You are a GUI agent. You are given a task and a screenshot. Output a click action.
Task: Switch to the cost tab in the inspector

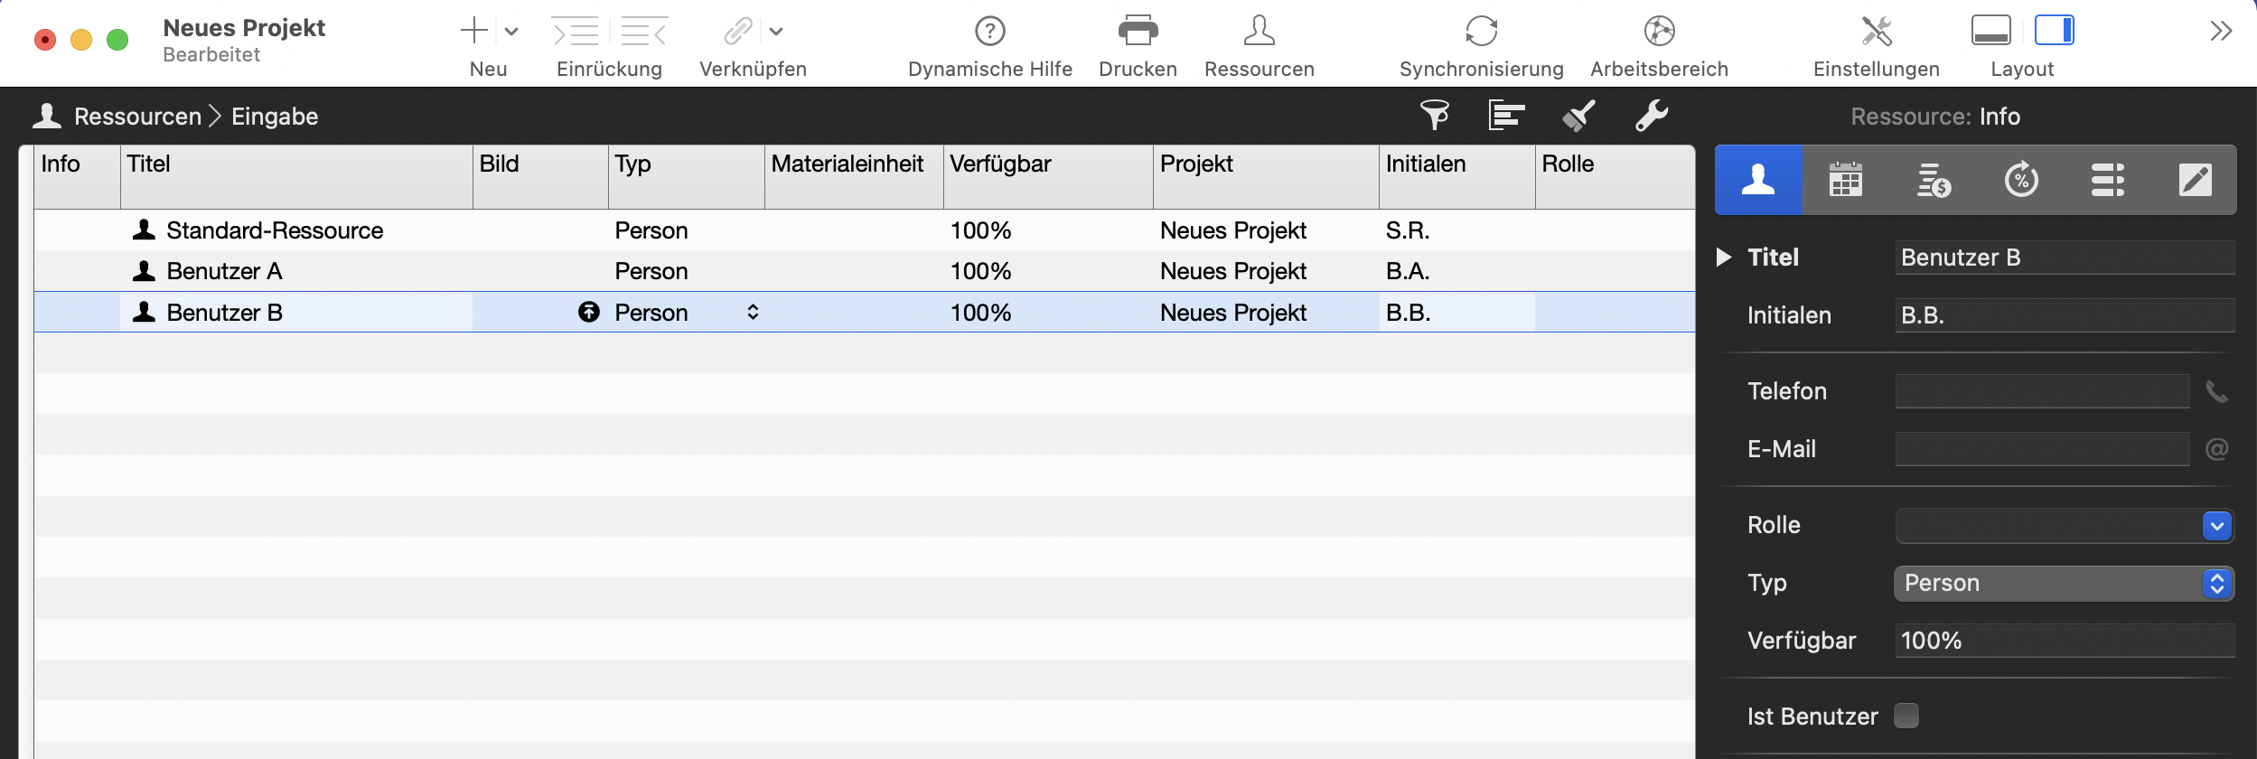tap(1934, 179)
